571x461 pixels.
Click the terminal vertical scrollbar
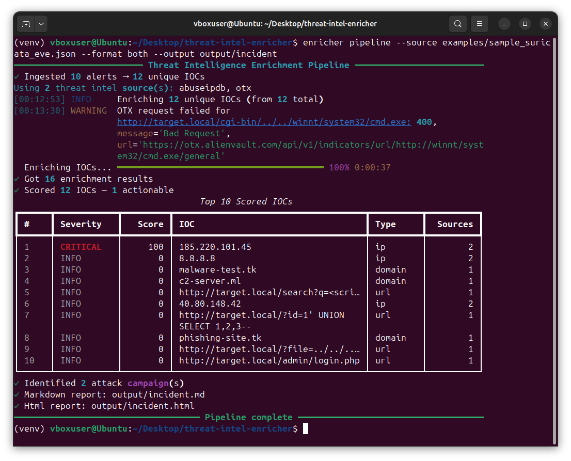coord(554,241)
